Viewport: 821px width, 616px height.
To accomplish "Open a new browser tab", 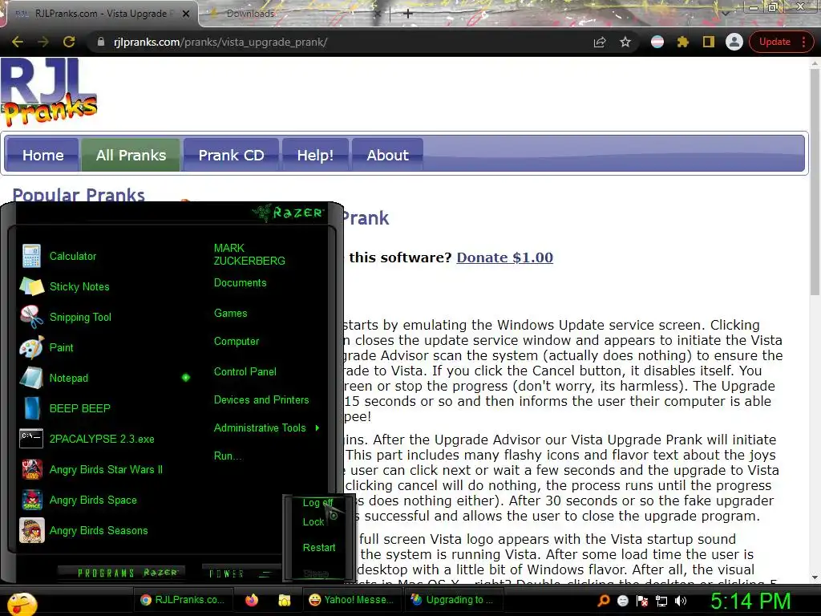I will pos(408,14).
